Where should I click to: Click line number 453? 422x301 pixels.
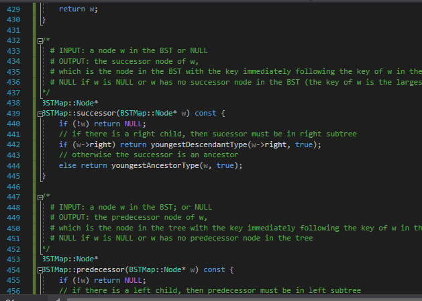[x=13, y=259]
